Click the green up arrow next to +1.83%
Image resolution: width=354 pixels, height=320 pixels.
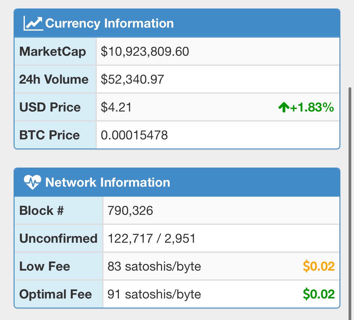click(284, 107)
